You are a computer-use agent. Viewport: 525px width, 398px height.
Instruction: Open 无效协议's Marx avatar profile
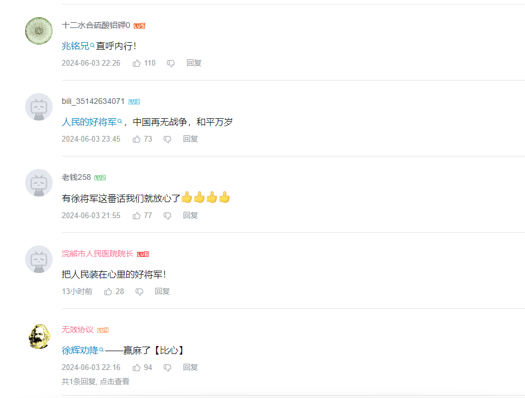[39, 336]
